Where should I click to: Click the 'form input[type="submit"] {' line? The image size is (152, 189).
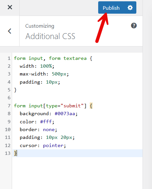click(x=53, y=106)
